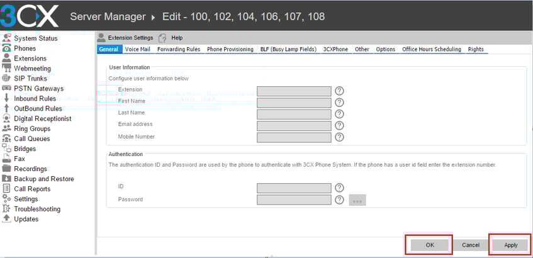Click the Cancel button
The width and height of the screenshot is (533, 258).
tap(471, 245)
